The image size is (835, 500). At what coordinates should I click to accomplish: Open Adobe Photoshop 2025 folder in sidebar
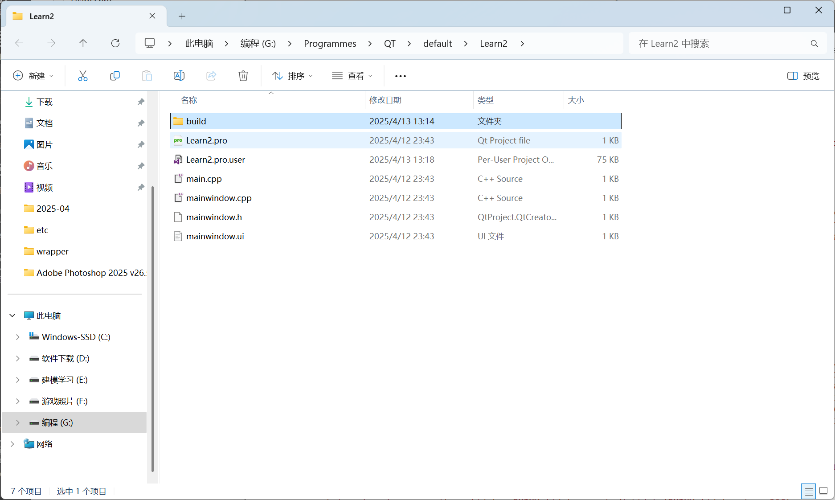(85, 273)
